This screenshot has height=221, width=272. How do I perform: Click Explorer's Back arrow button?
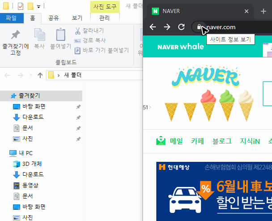(x=7, y=75)
